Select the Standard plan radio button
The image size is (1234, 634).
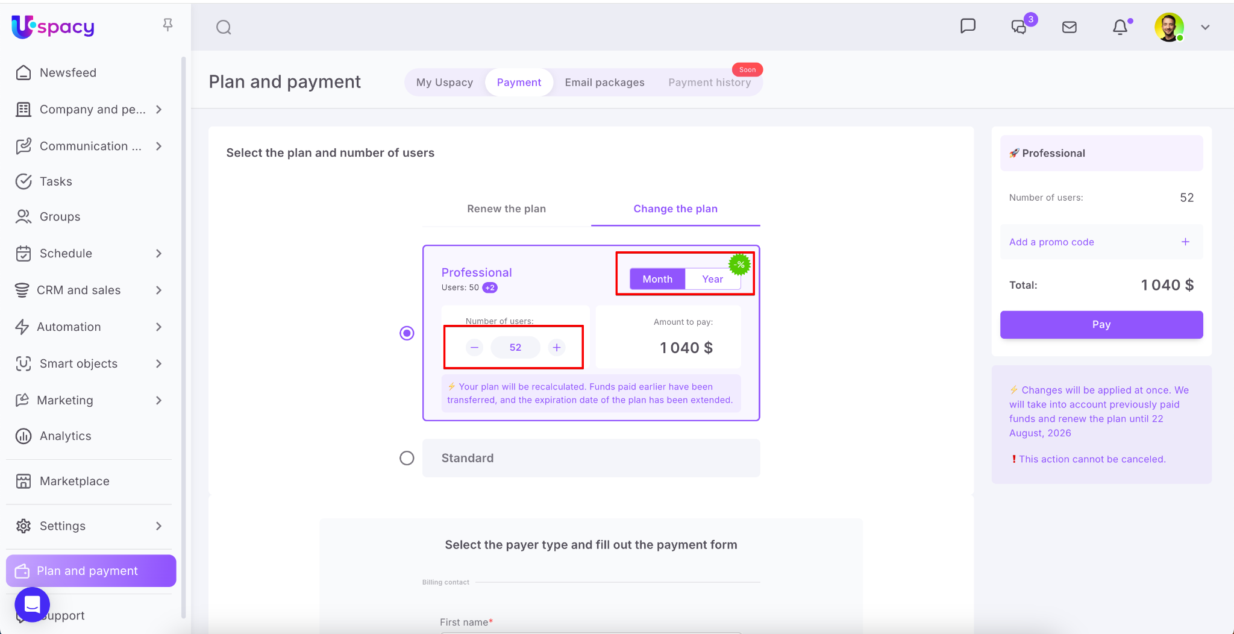pos(407,458)
